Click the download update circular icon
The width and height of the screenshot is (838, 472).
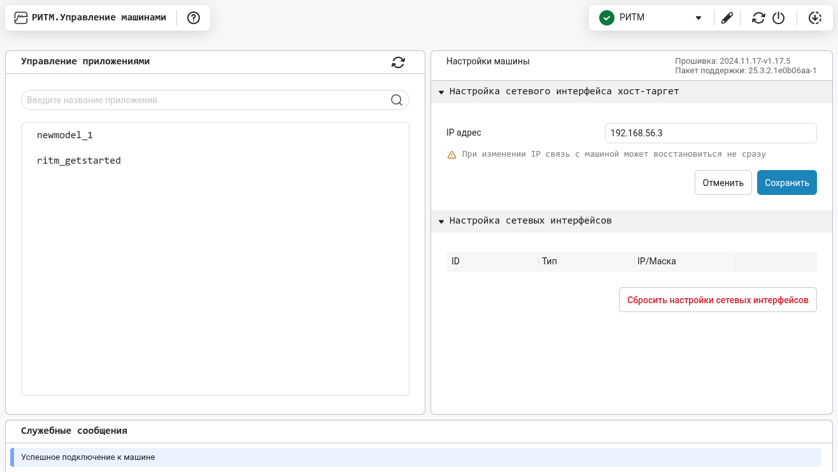815,18
